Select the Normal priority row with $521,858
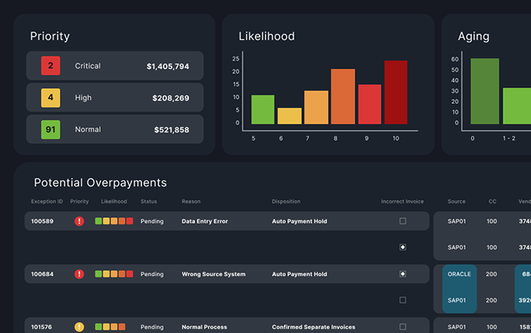 click(x=115, y=129)
